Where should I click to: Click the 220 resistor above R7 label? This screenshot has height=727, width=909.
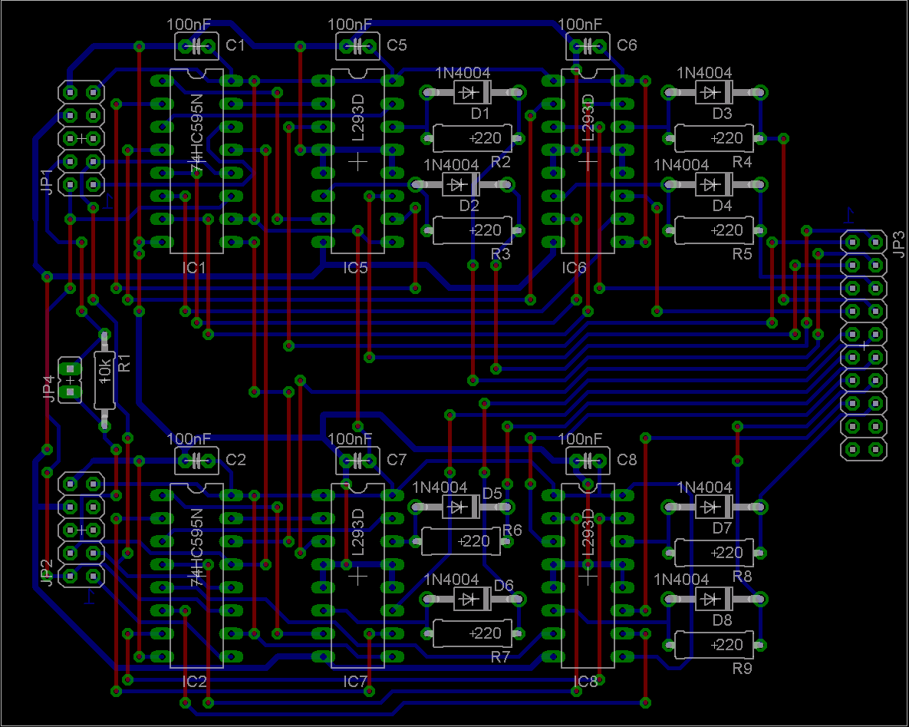[473, 633]
